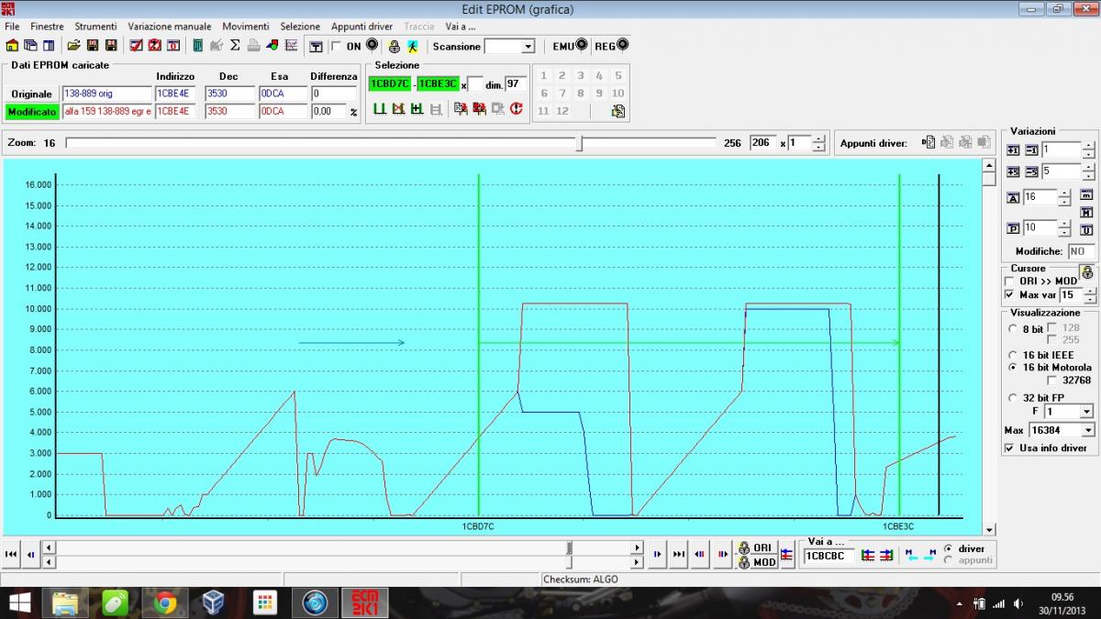This screenshot has height=619, width=1101.
Task: Open Google Chrome from the taskbar
Action: pyautogui.click(x=166, y=602)
